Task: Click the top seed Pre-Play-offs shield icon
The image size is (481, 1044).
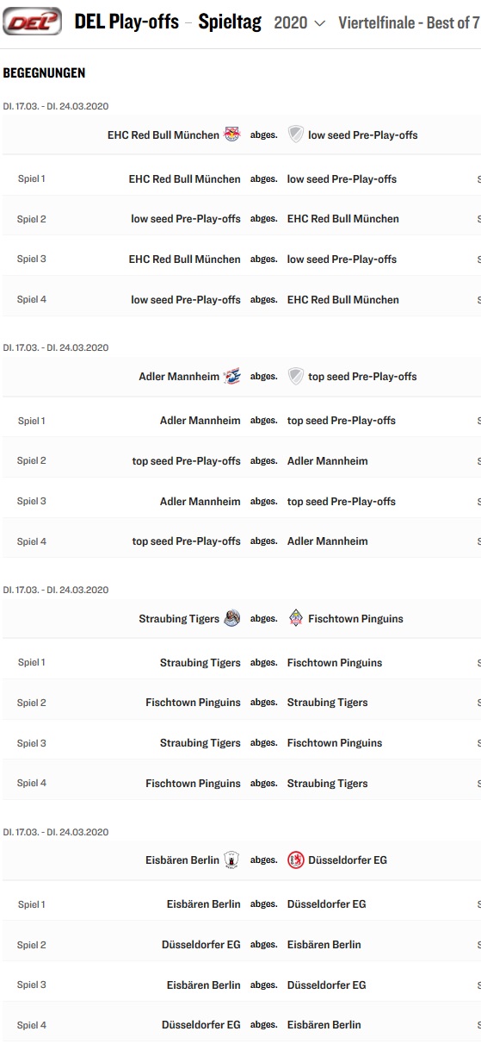Action: click(x=296, y=376)
